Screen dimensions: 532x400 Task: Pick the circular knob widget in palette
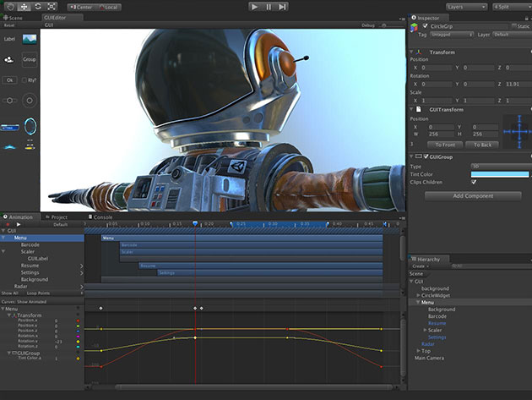tap(30, 101)
